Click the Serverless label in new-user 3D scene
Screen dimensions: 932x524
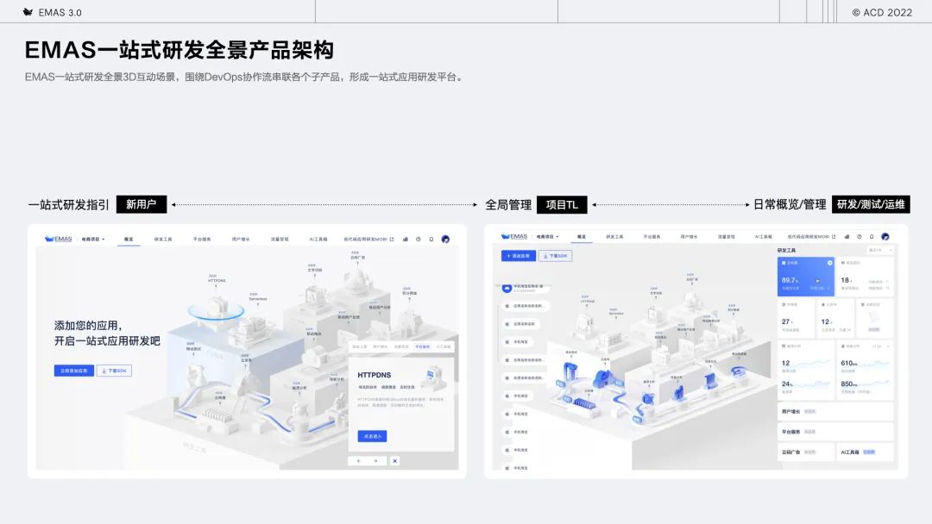pyautogui.click(x=258, y=298)
